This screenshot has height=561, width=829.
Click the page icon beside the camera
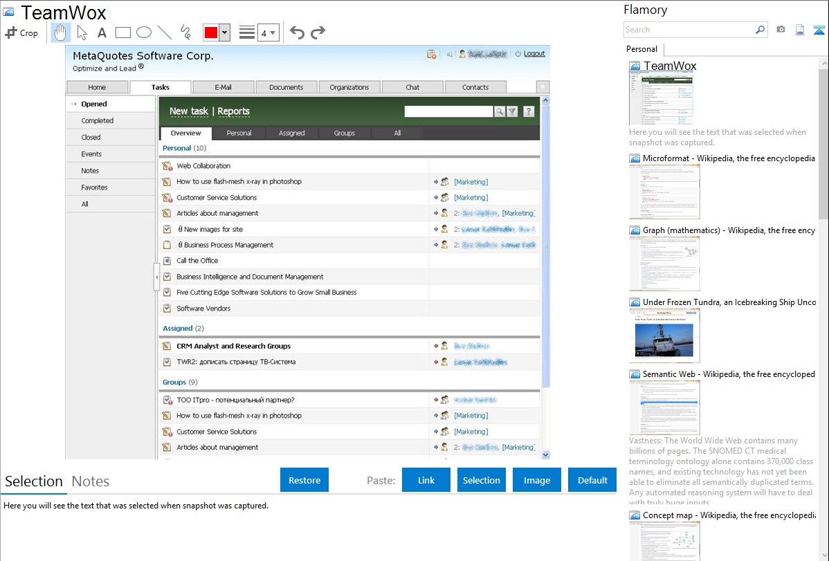800,30
